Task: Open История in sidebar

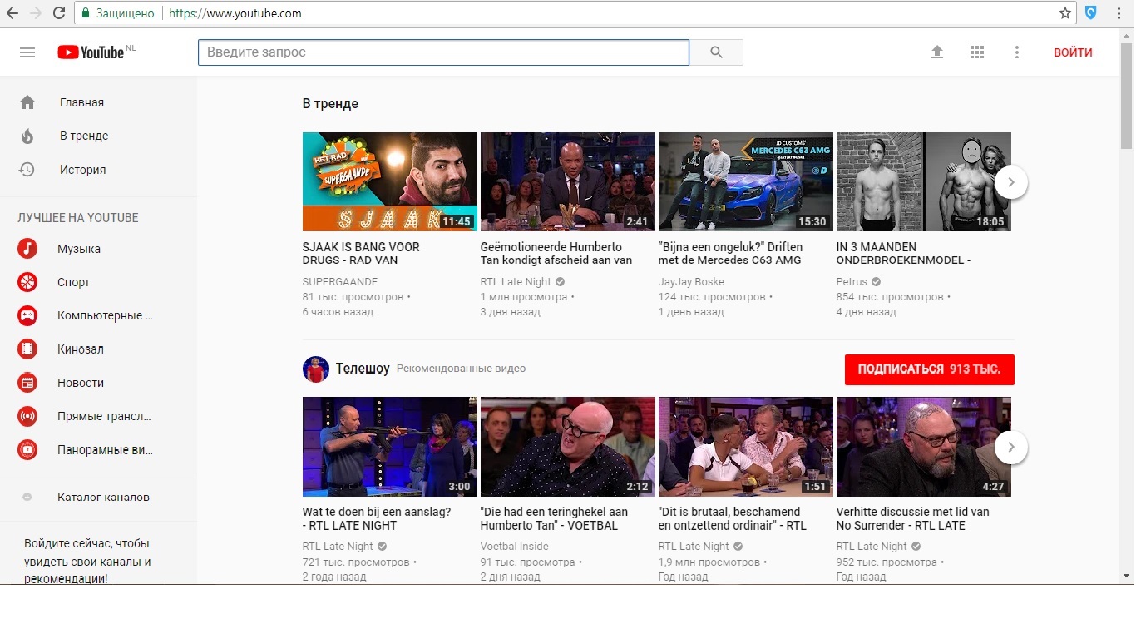Action: 82,170
